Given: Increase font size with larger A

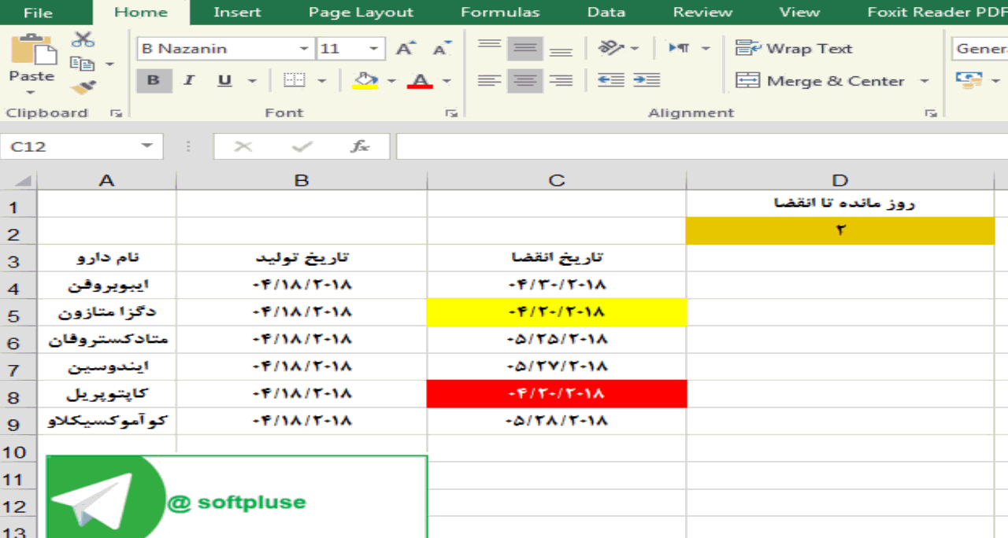Looking at the screenshot, I should tap(405, 49).
